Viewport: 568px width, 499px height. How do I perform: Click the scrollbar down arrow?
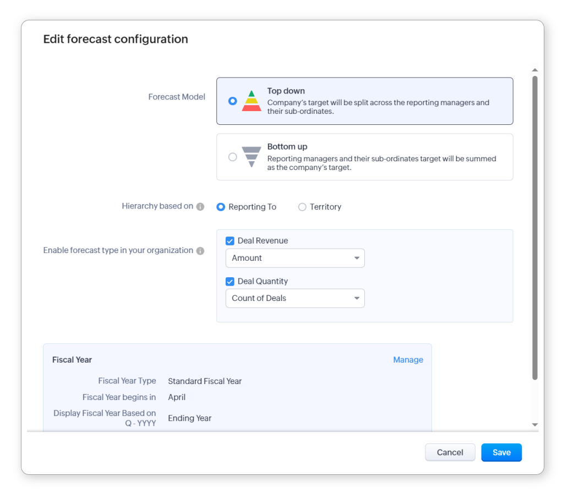534,425
